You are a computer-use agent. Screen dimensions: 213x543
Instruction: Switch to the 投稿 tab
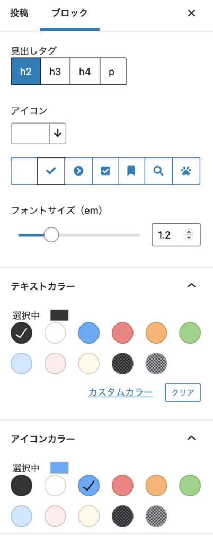19,14
